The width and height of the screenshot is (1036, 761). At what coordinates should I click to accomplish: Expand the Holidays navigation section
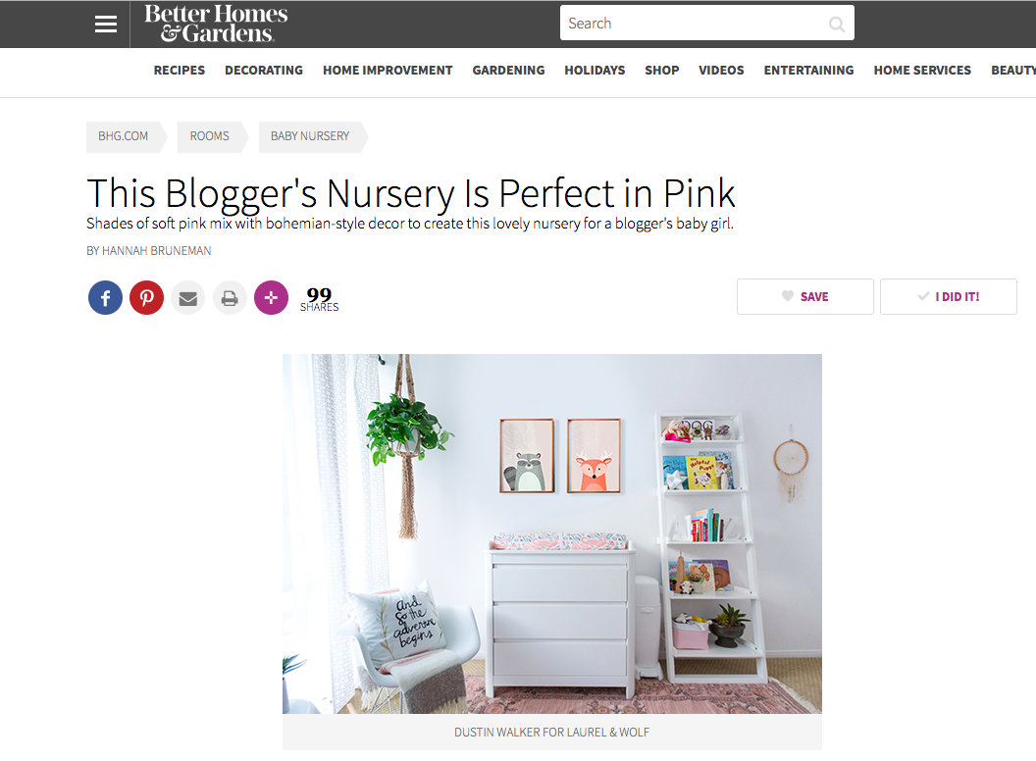click(595, 70)
